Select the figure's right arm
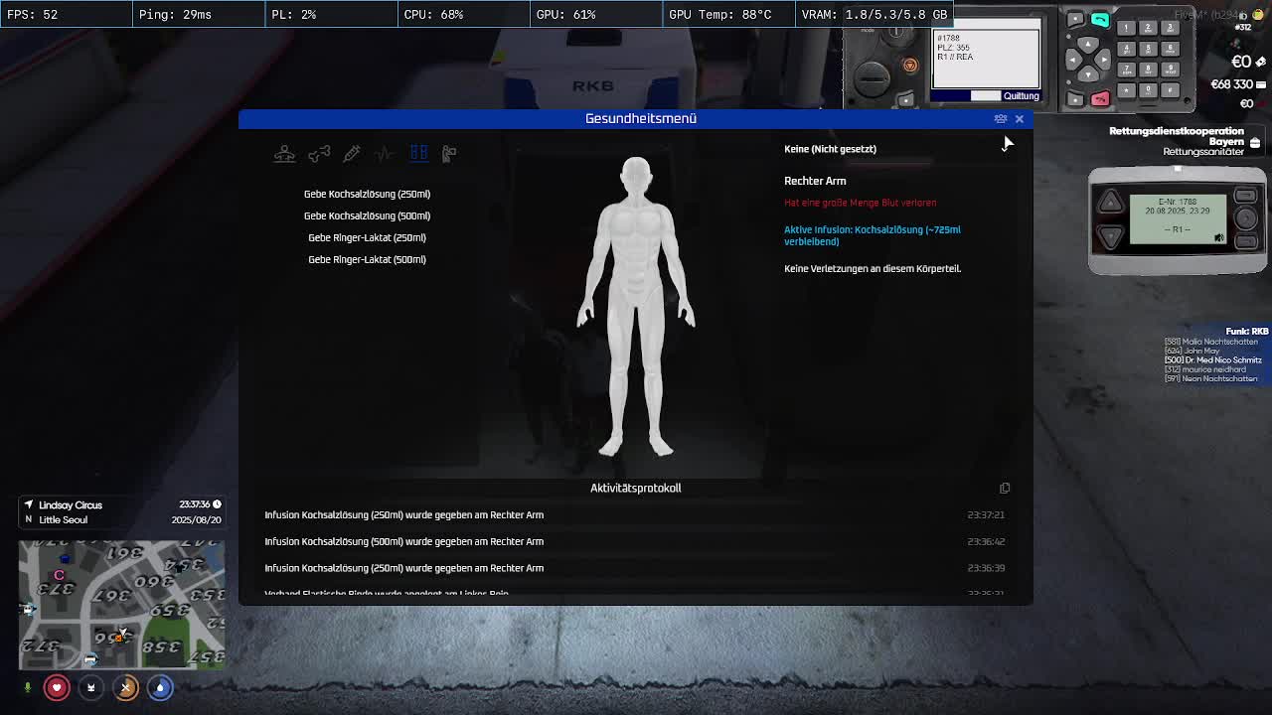The width and height of the screenshot is (1272, 715). tap(594, 268)
